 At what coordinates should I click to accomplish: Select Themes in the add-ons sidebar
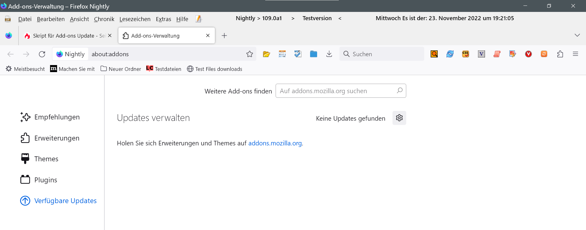tap(46, 159)
